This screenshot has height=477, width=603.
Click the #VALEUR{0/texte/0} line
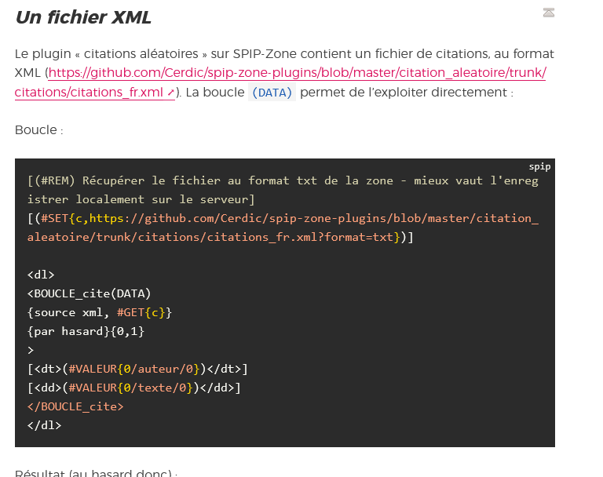coord(133,388)
